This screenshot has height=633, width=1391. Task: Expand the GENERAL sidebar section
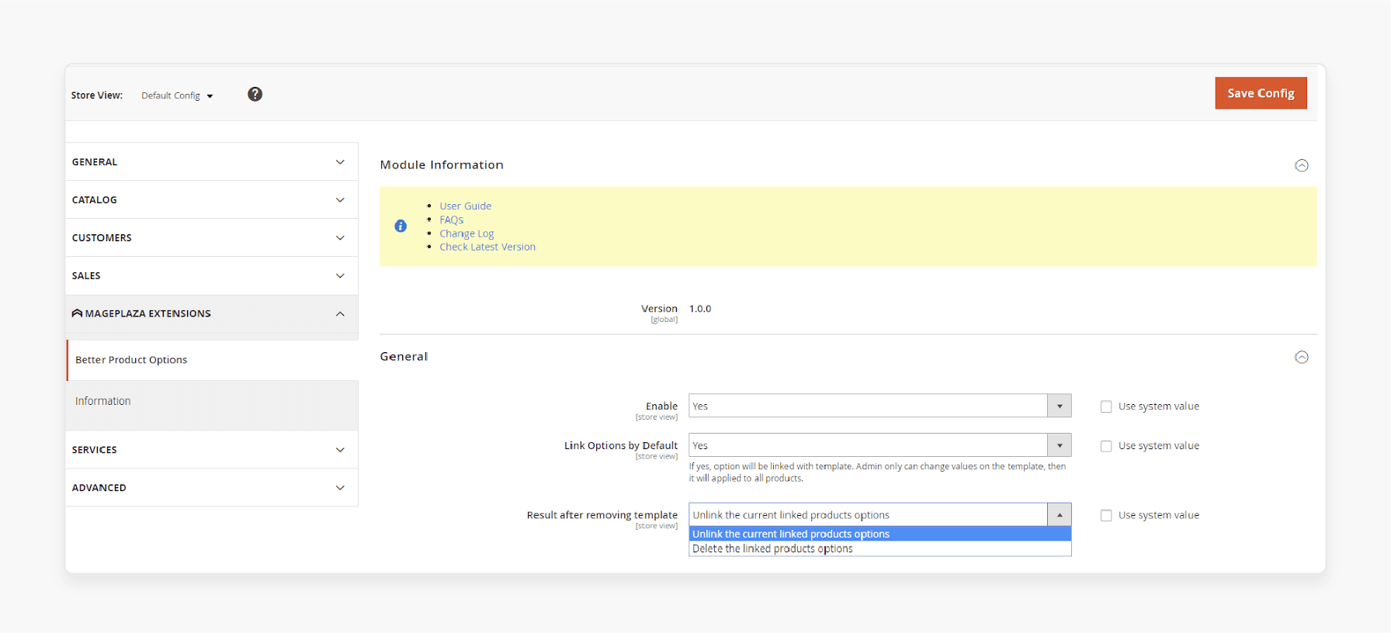212,161
